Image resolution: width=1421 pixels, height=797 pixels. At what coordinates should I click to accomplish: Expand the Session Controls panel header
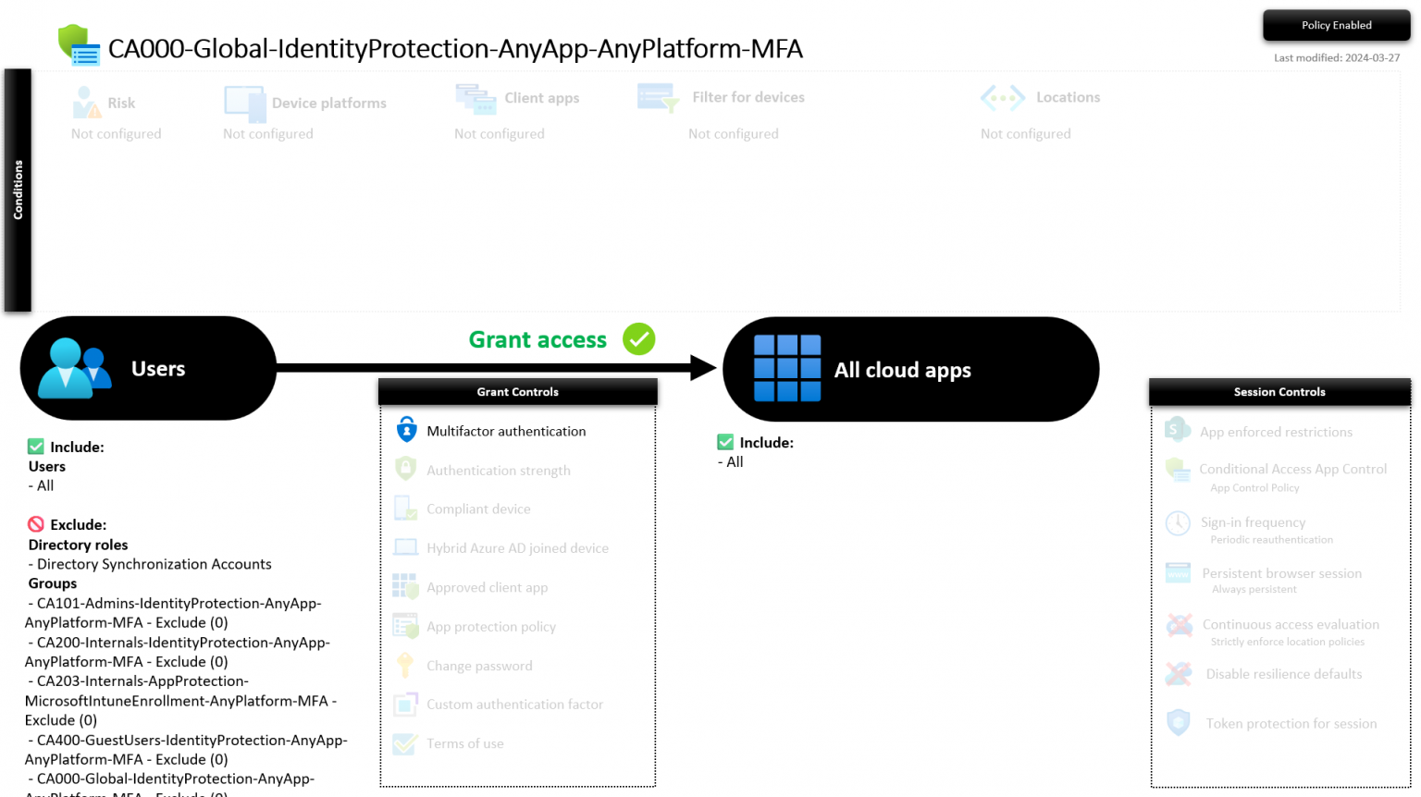1279,391
